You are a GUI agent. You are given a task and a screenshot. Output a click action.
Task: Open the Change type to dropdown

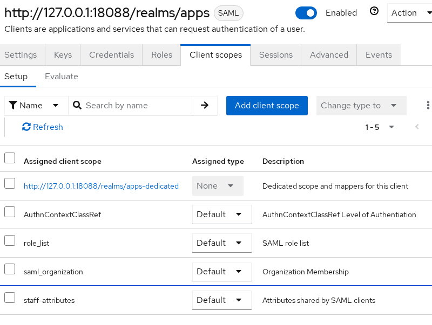(361, 106)
